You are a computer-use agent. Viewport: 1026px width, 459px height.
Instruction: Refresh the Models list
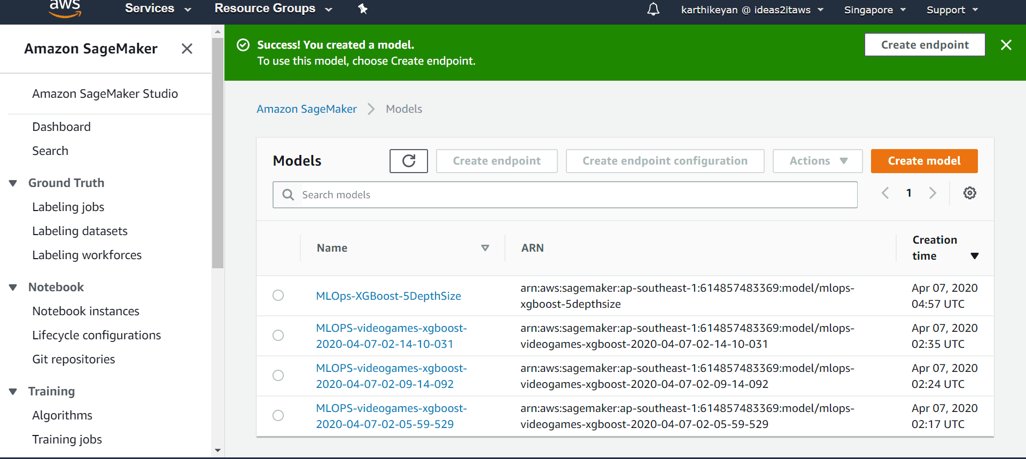[409, 161]
